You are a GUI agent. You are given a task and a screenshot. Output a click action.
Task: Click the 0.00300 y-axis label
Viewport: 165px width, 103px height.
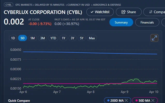point(16,69)
